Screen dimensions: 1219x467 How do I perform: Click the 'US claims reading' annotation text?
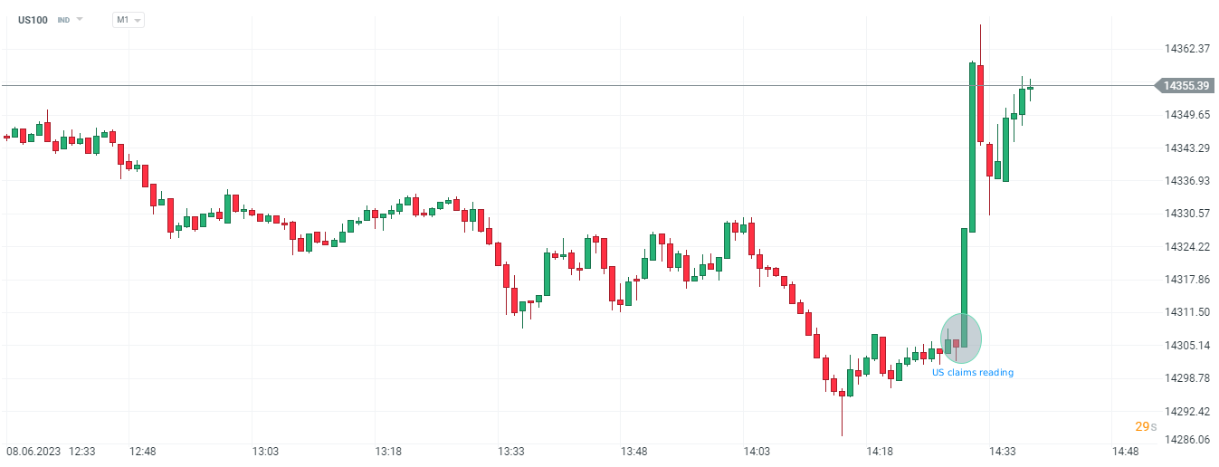click(973, 373)
